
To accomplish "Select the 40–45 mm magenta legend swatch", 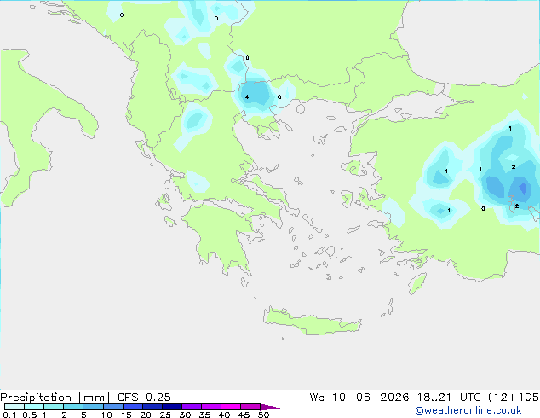I will (231, 407).
